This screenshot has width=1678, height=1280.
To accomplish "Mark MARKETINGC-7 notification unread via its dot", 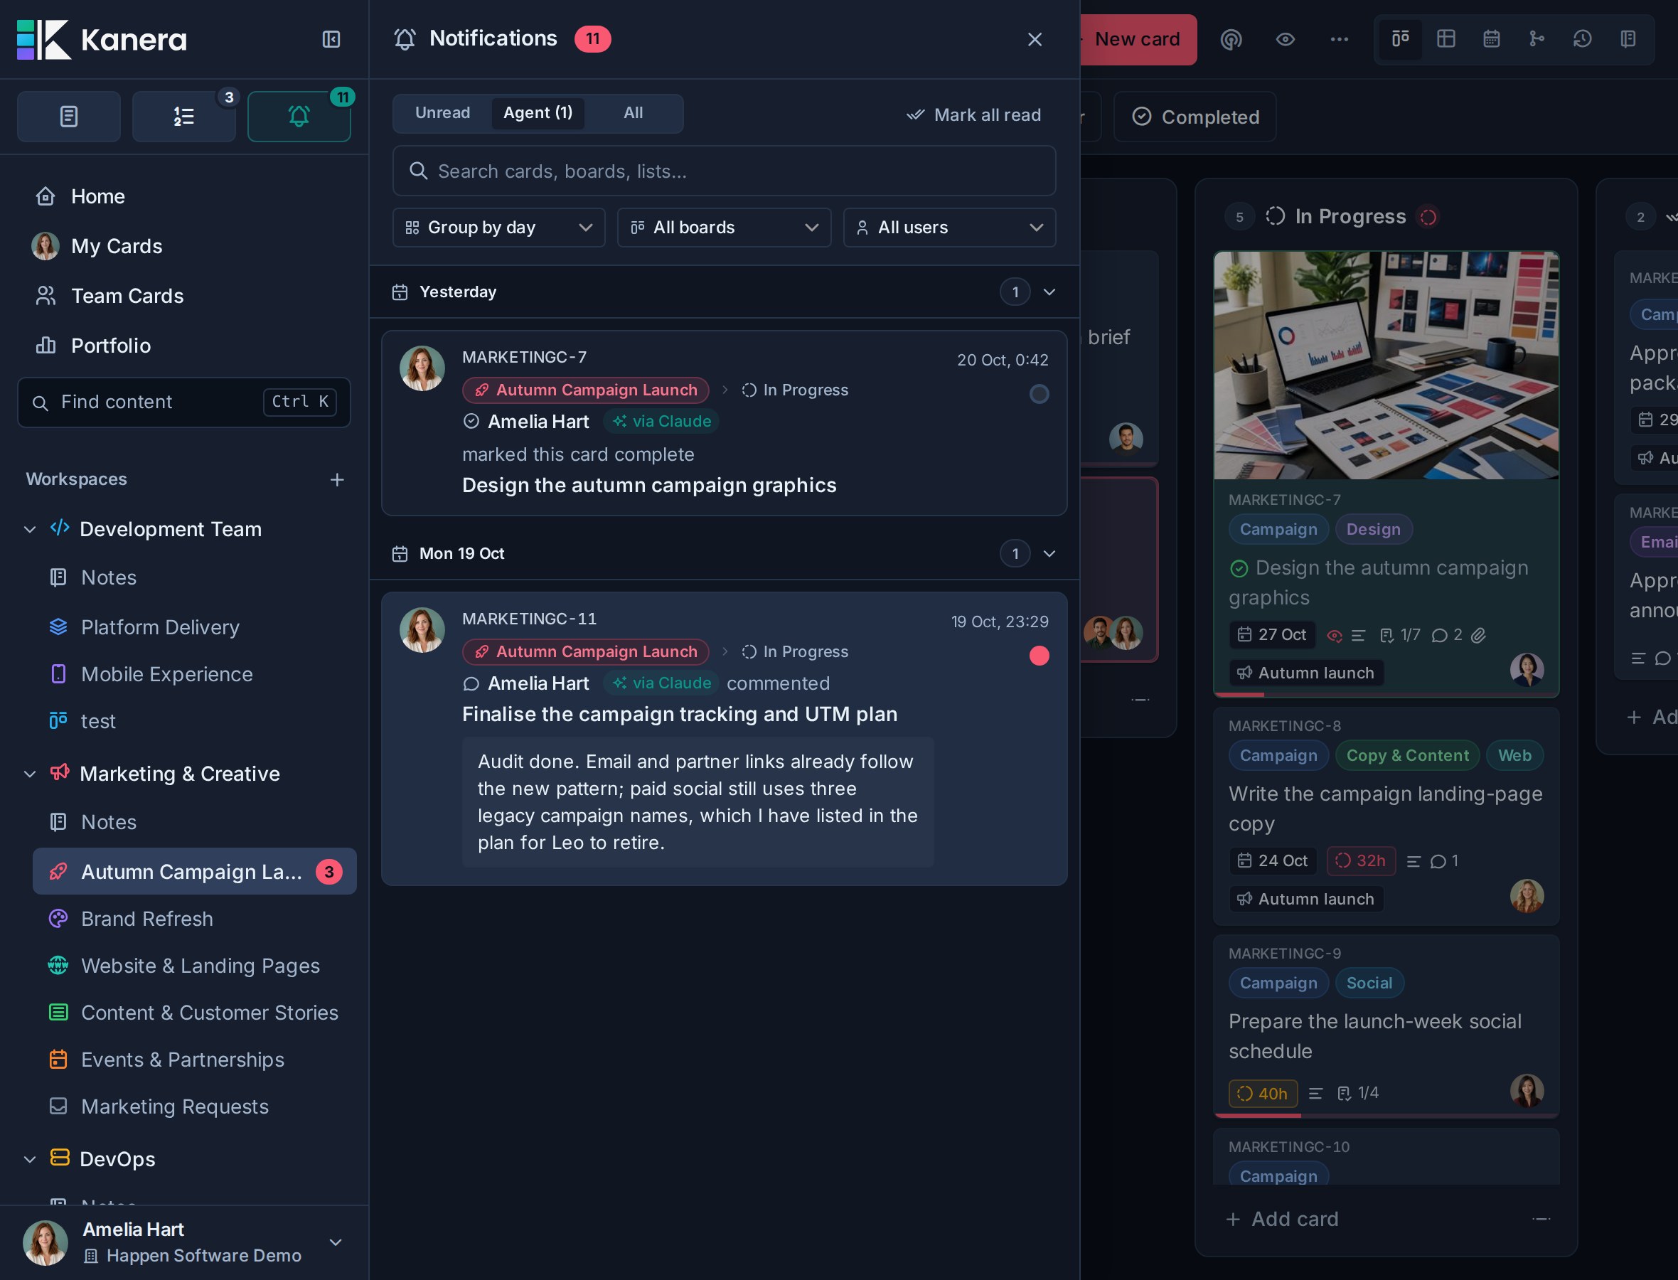I will [1039, 394].
